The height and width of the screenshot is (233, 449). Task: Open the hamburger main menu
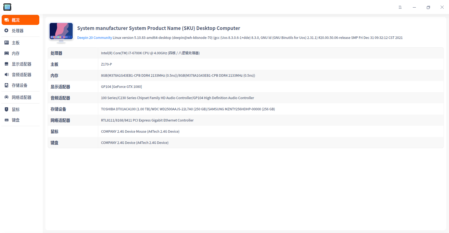tap(400, 7)
